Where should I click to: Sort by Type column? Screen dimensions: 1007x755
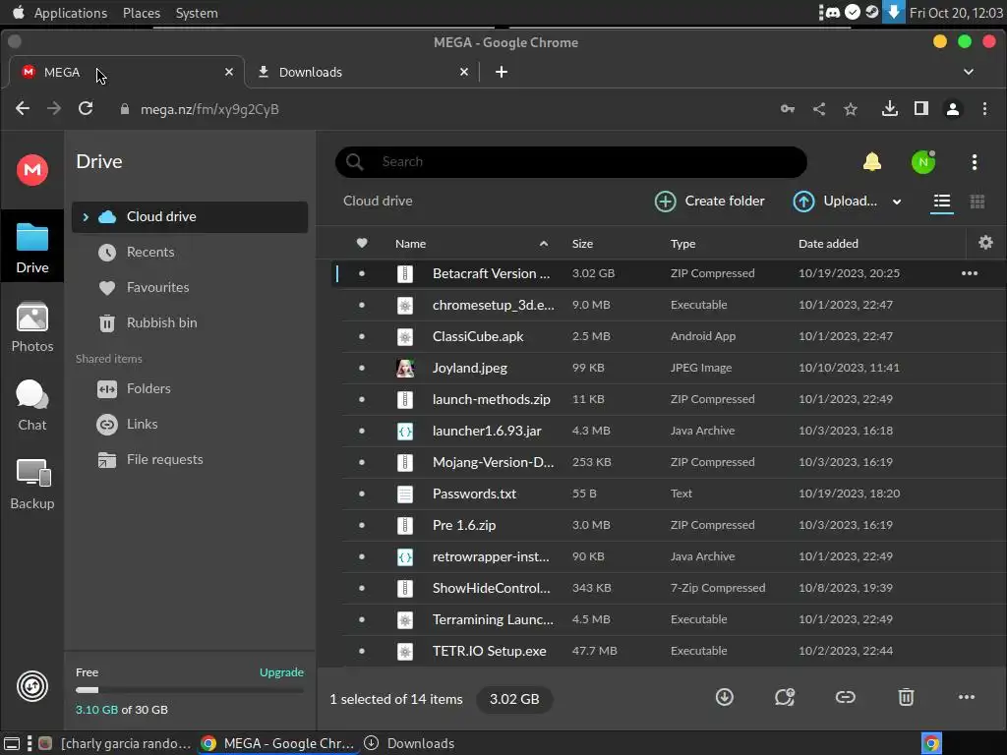click(682, 244)
